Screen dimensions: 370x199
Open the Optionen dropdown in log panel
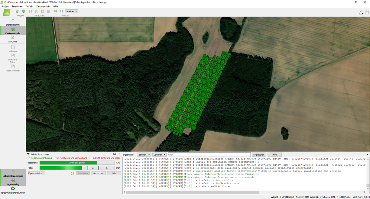[159, 155]
